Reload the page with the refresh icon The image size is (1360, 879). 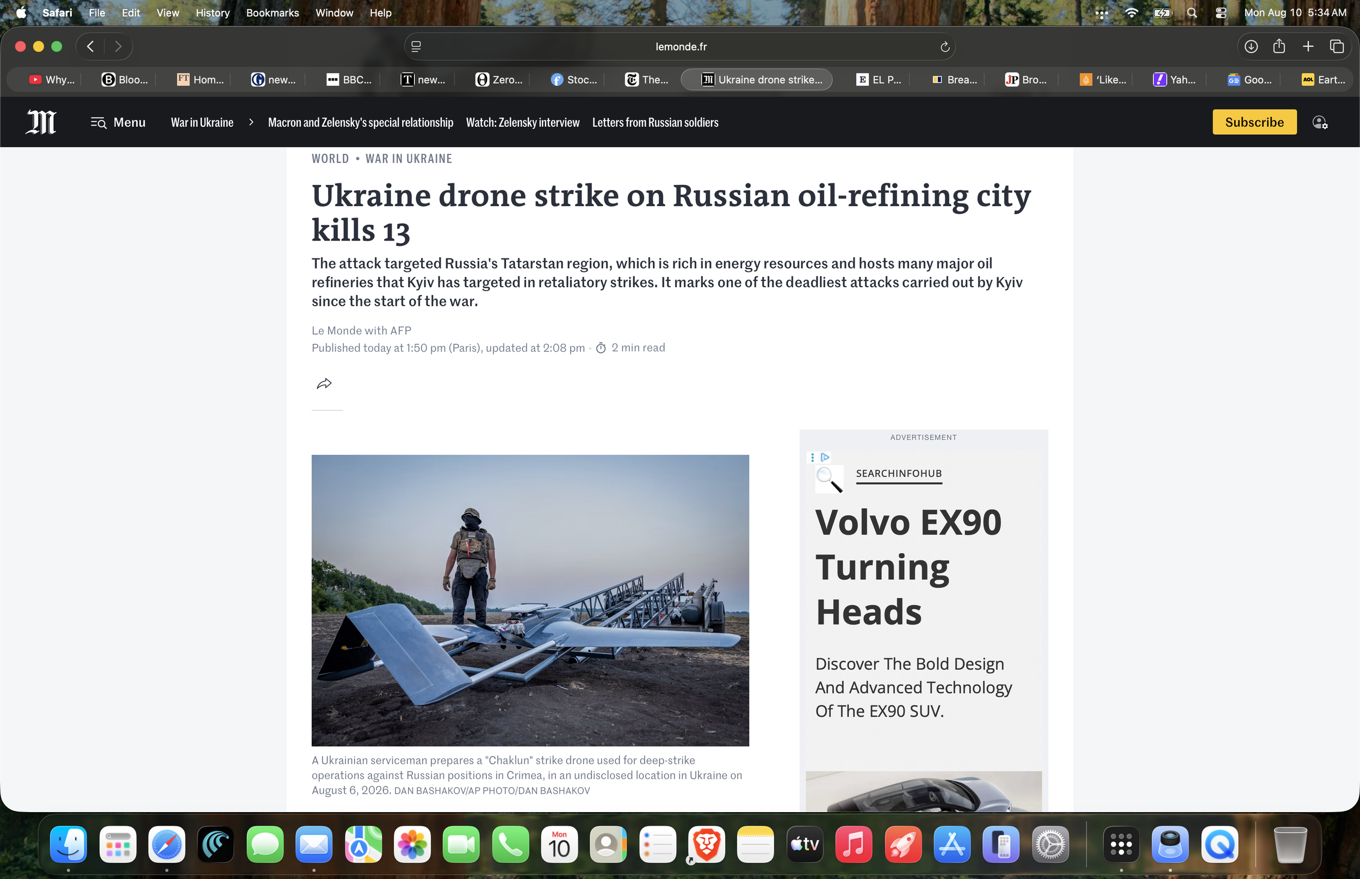pos(944,46)
